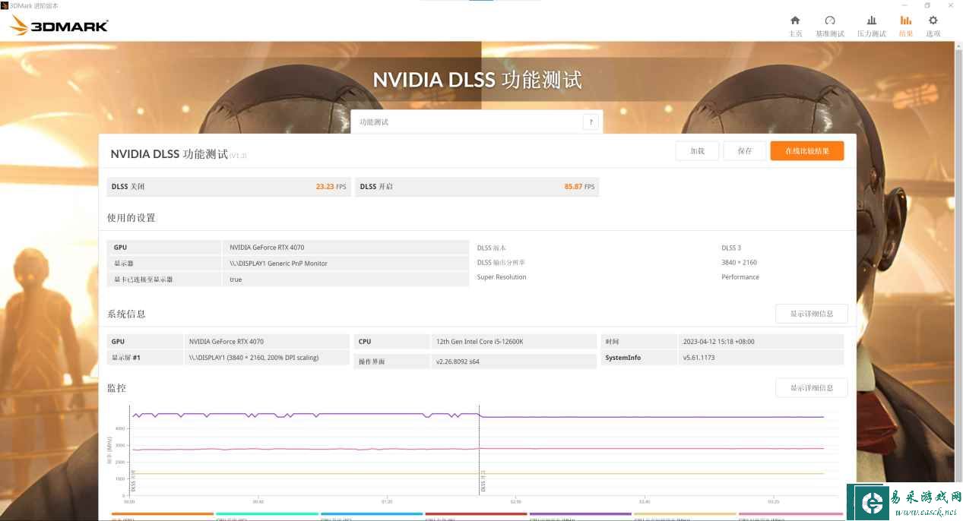Click the NVIDIA DLSS 功能测试 banner title
963x521 pixels.
pyautogui.click(x=477, y=80)
